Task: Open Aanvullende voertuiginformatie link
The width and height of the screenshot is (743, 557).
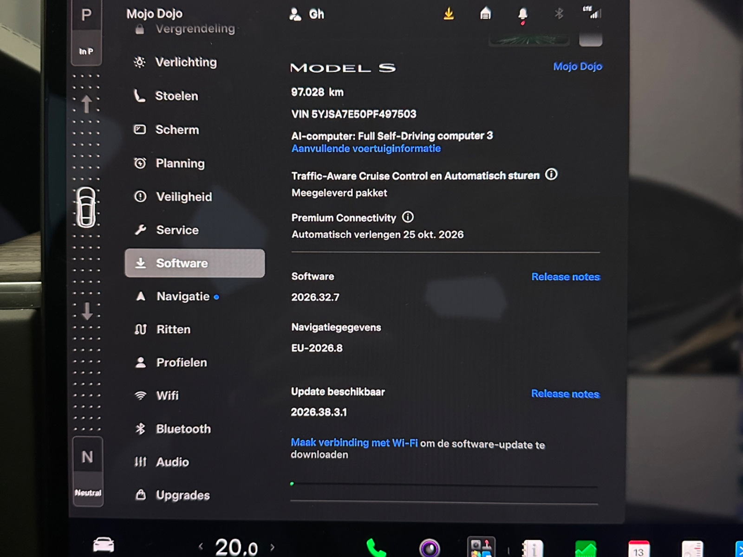Action: [x=366, y=149]
